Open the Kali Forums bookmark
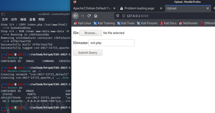This screenshot has height=113, width=215. tap(147, 23)
